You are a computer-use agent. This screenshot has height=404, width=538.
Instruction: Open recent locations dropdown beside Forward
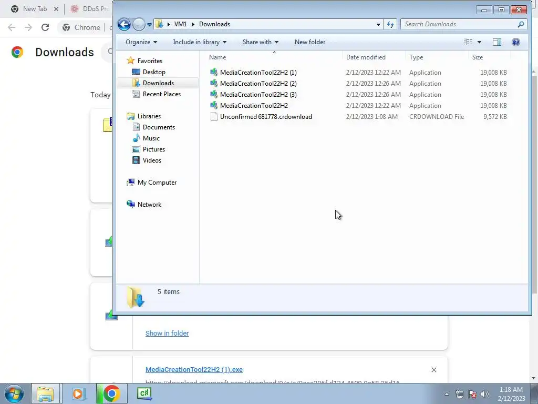click(149, 24)
